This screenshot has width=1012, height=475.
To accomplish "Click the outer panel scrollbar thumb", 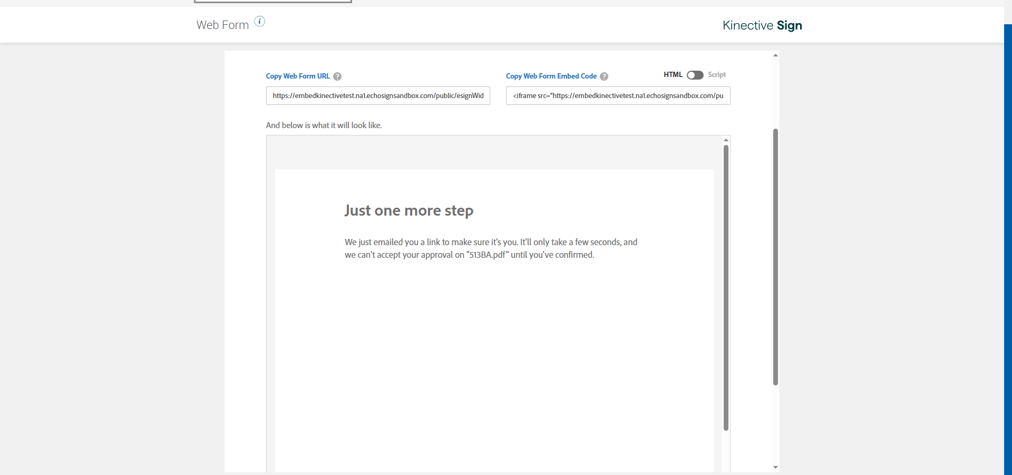I will click(775, 257).
